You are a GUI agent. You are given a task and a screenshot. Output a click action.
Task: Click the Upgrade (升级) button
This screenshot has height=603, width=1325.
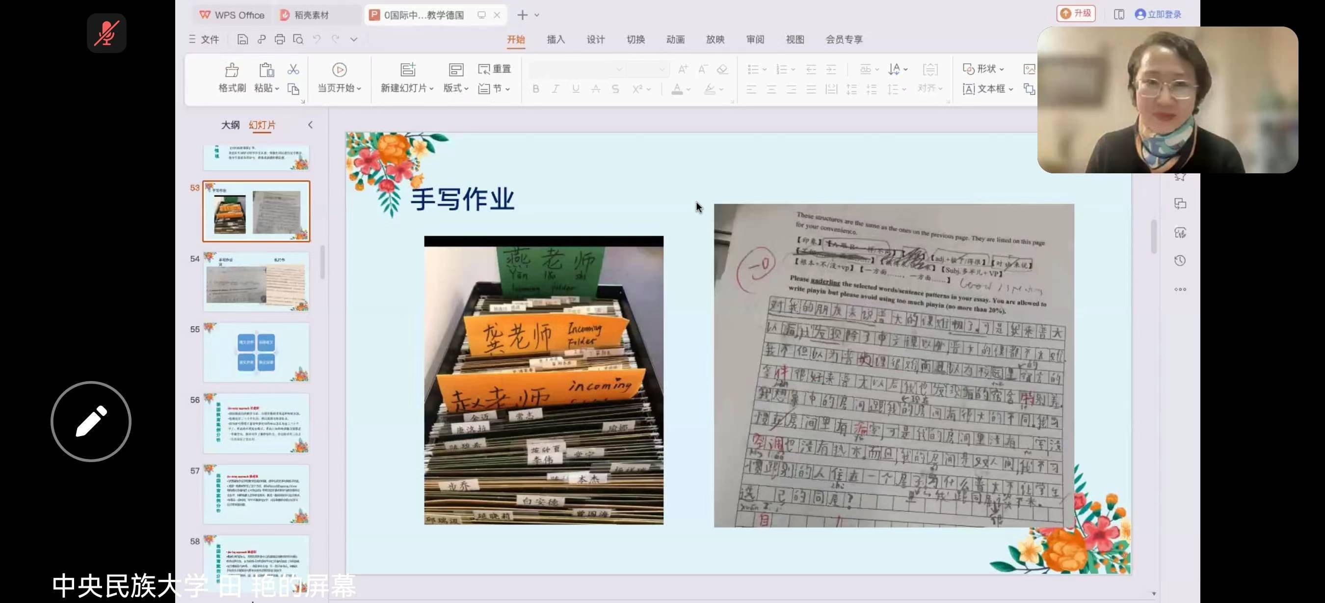[1076, 14]
